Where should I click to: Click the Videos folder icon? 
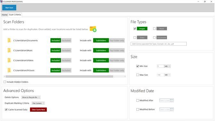pyautogui.click(x=9, y=60)
